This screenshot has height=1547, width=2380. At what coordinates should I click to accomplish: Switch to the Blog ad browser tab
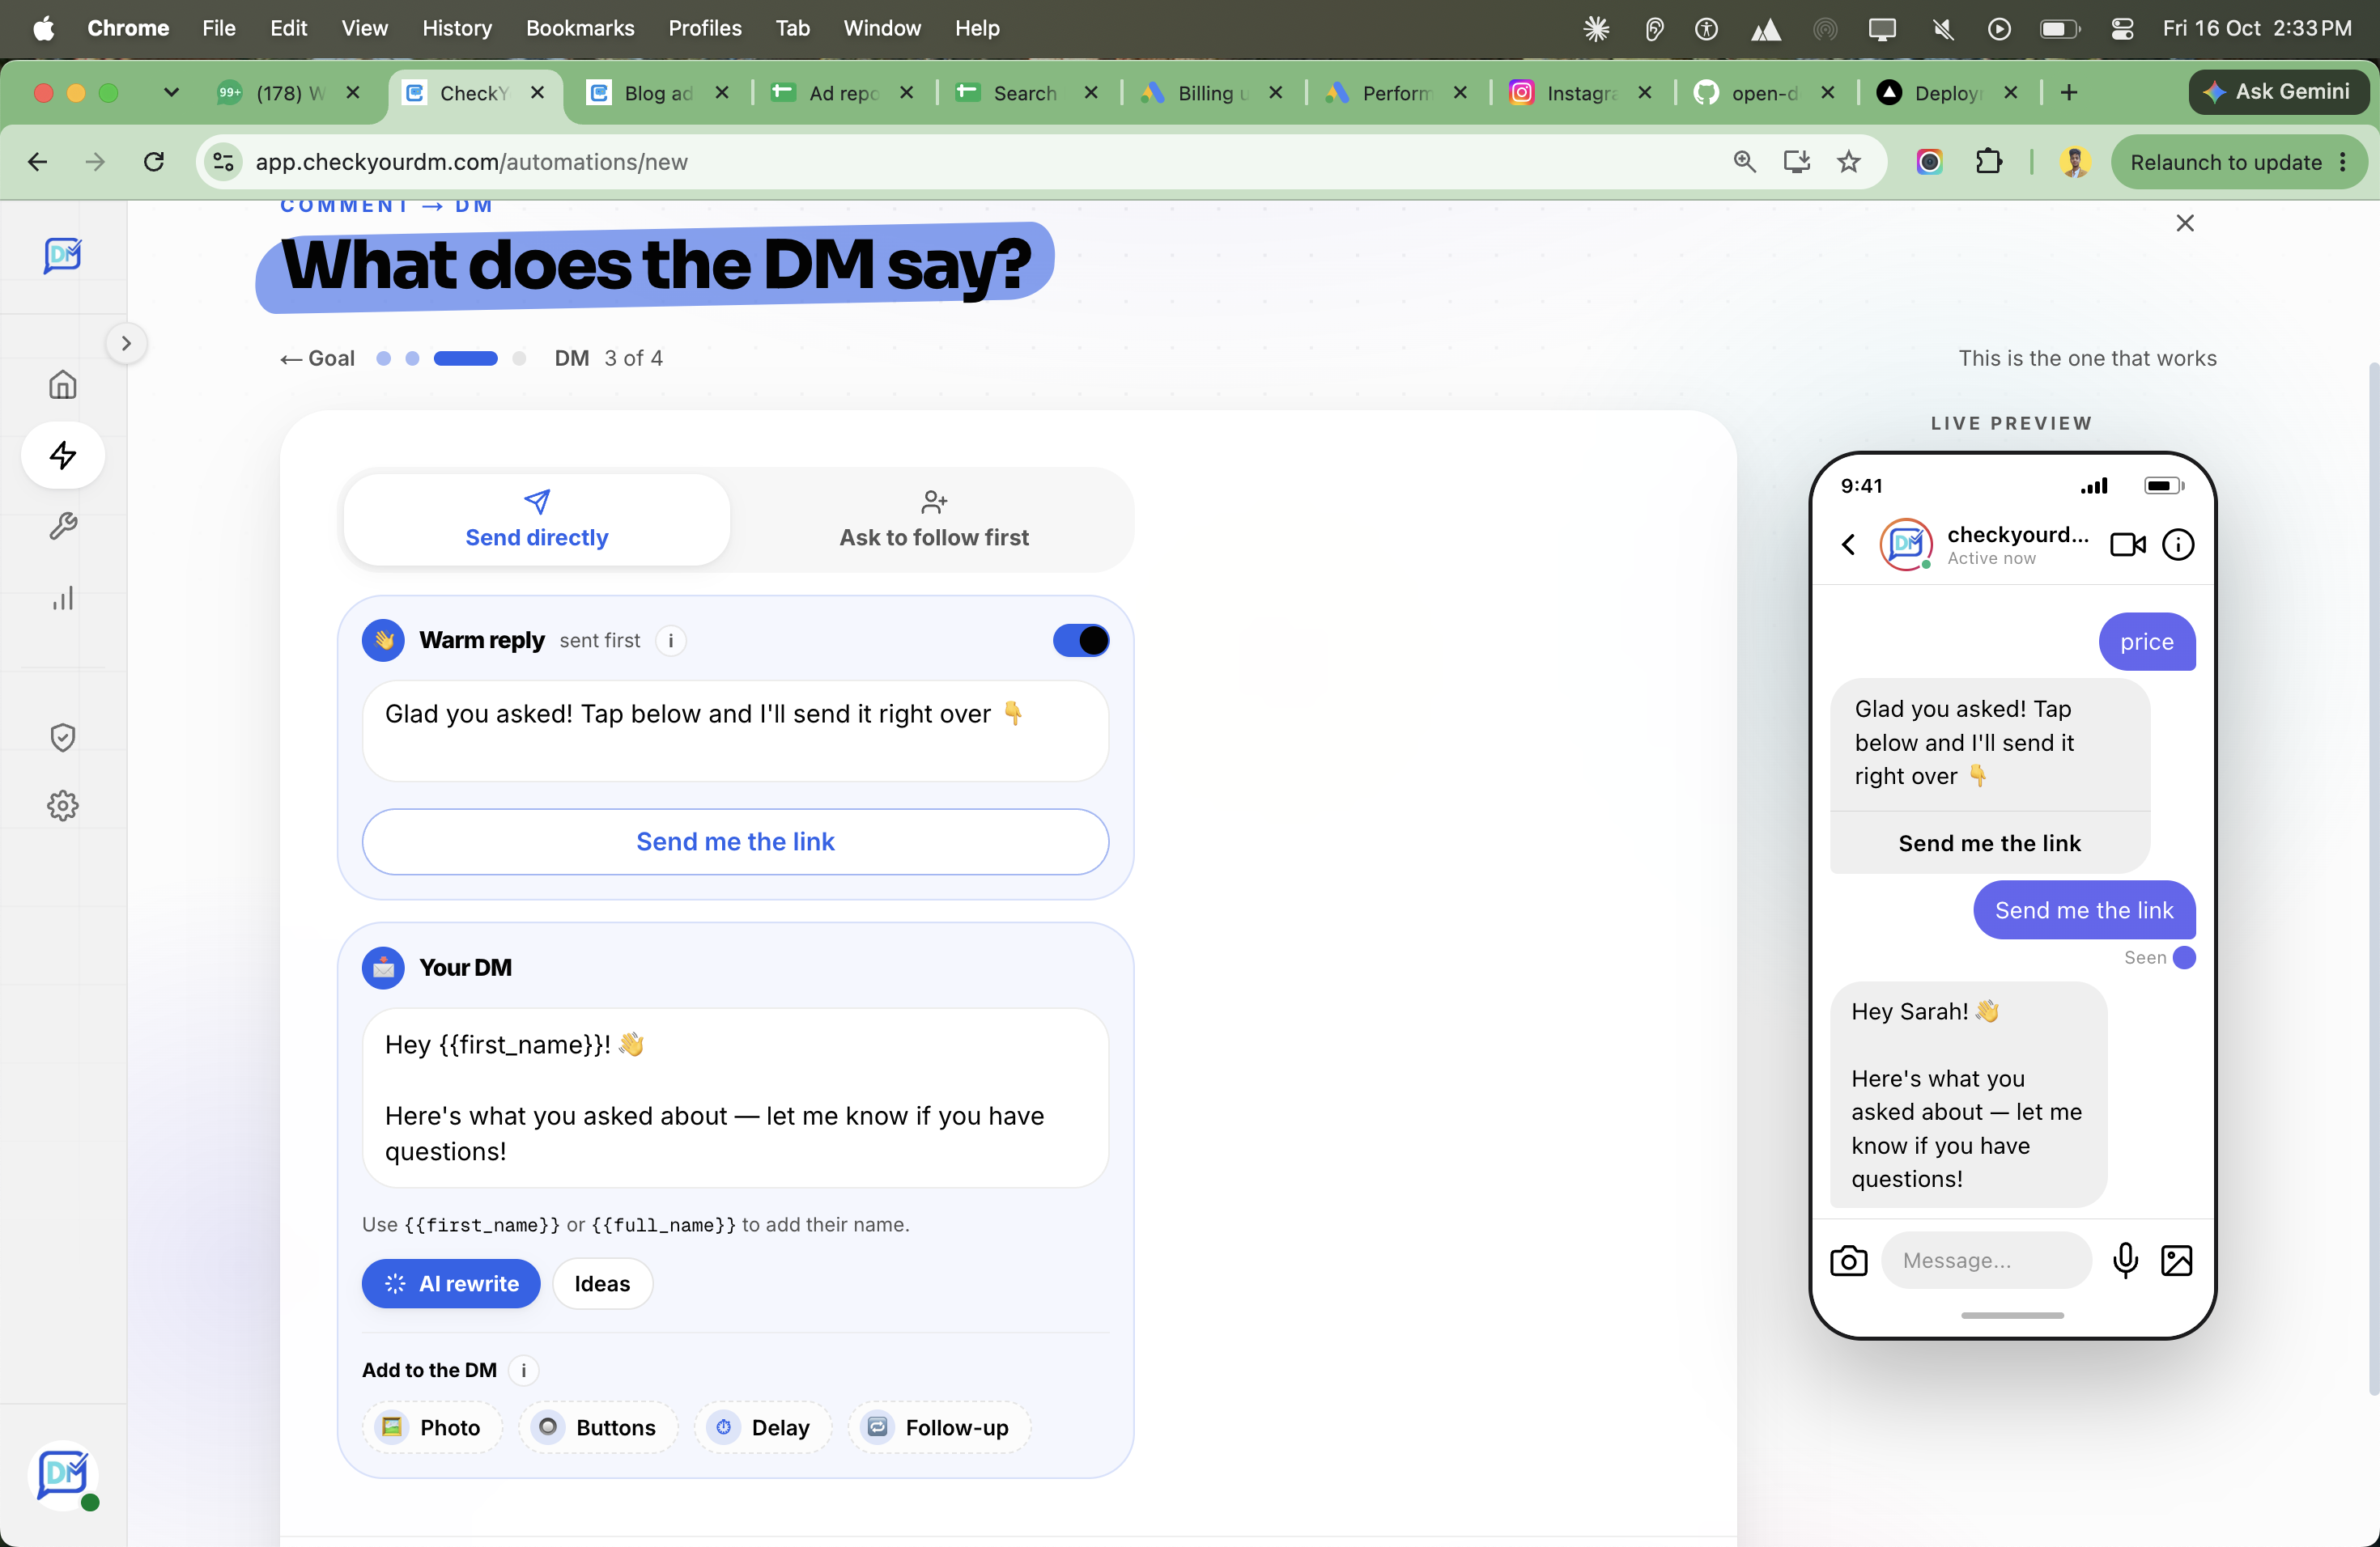pos(657,93)
